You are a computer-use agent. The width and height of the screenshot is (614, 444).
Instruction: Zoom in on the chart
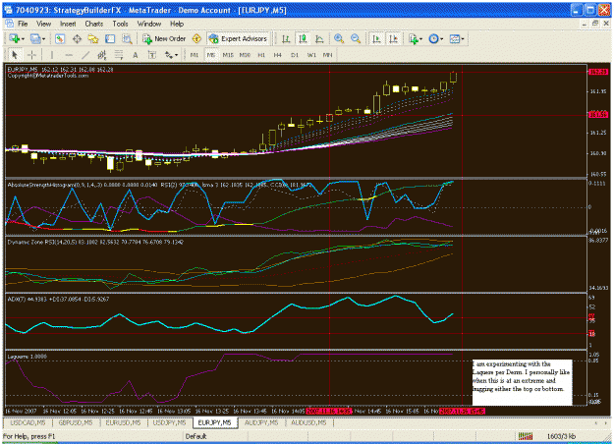coord(339,38)
